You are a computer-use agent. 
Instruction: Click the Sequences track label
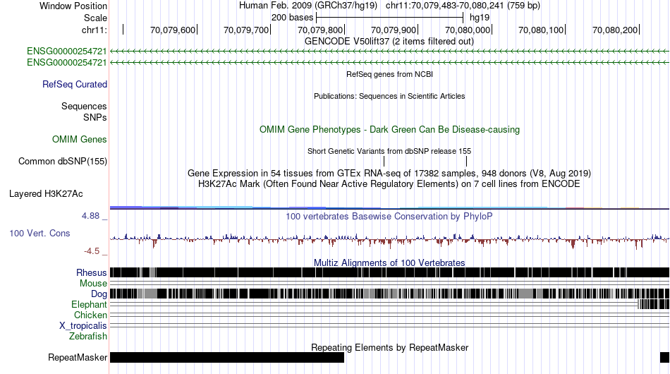(84, 106)
